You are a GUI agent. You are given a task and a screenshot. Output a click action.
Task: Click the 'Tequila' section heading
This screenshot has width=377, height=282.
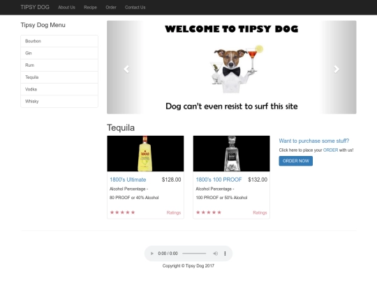121,128
